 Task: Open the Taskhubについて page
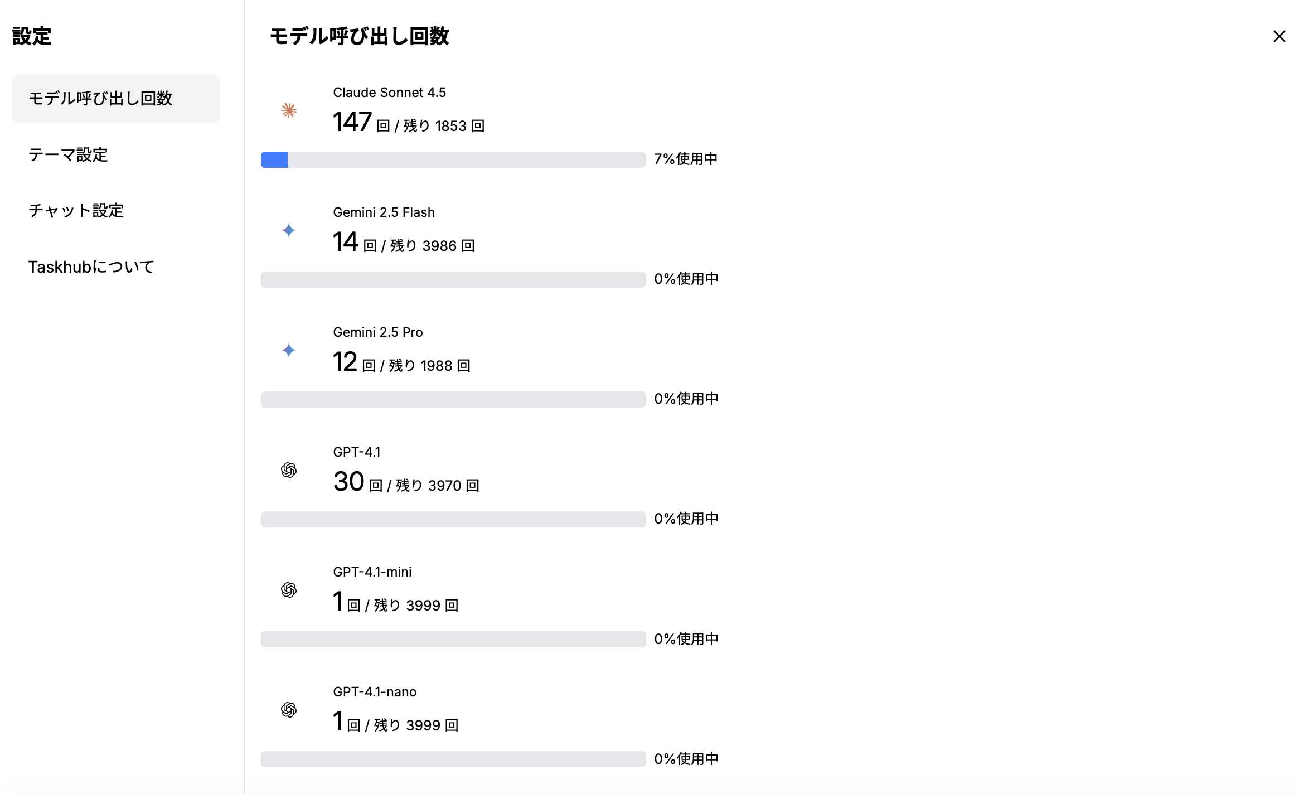[91, 267]
